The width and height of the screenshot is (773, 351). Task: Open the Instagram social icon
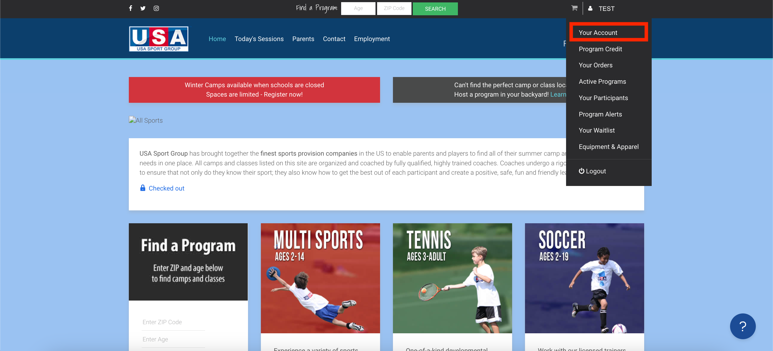156,8
